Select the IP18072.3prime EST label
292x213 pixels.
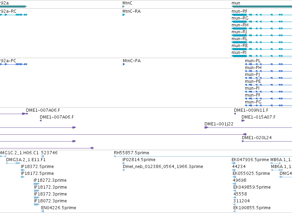[x=50, y=201]
